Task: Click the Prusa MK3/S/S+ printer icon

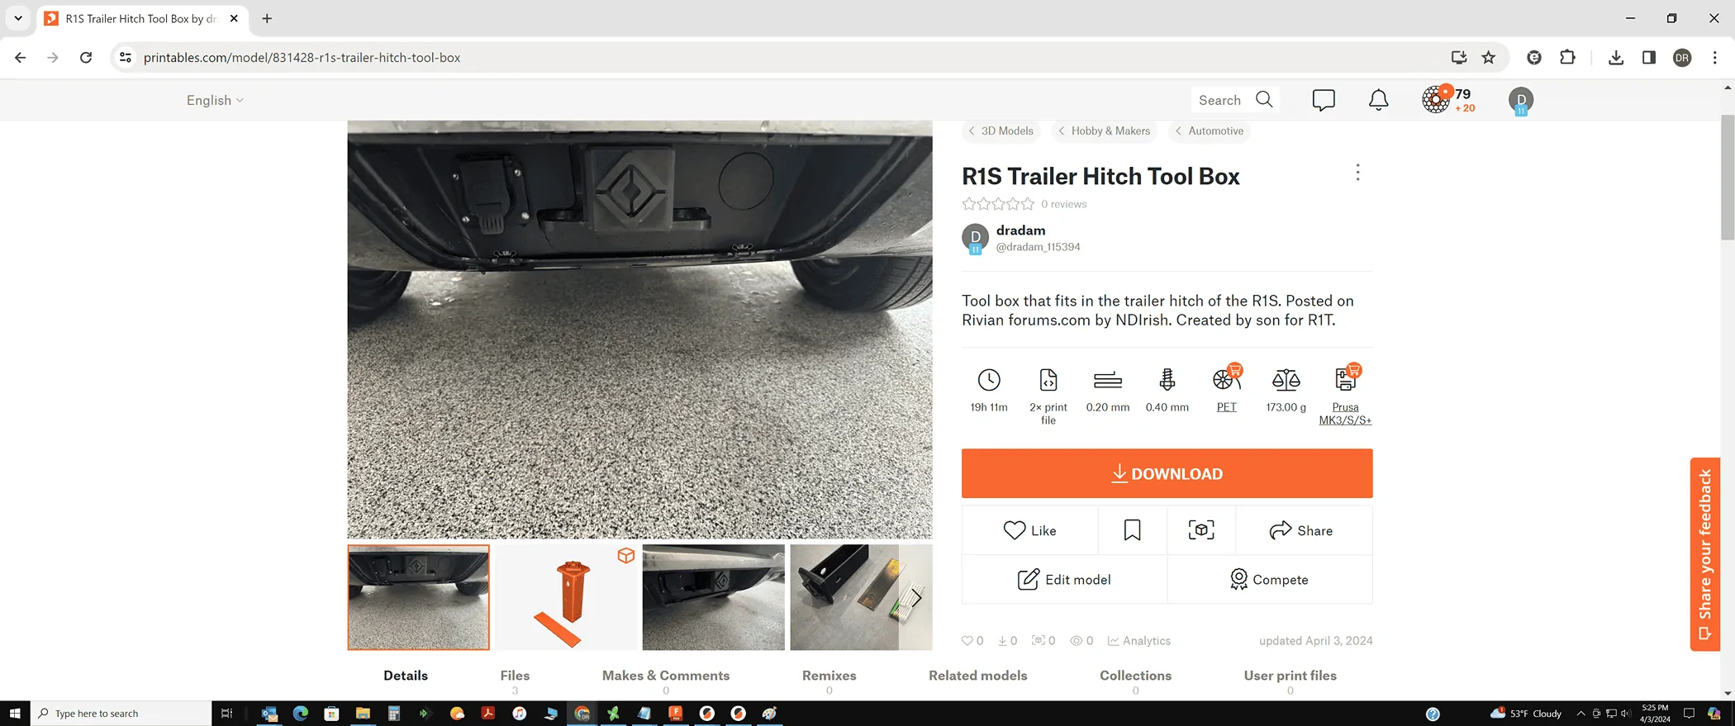Action: tap(1345, 379)
